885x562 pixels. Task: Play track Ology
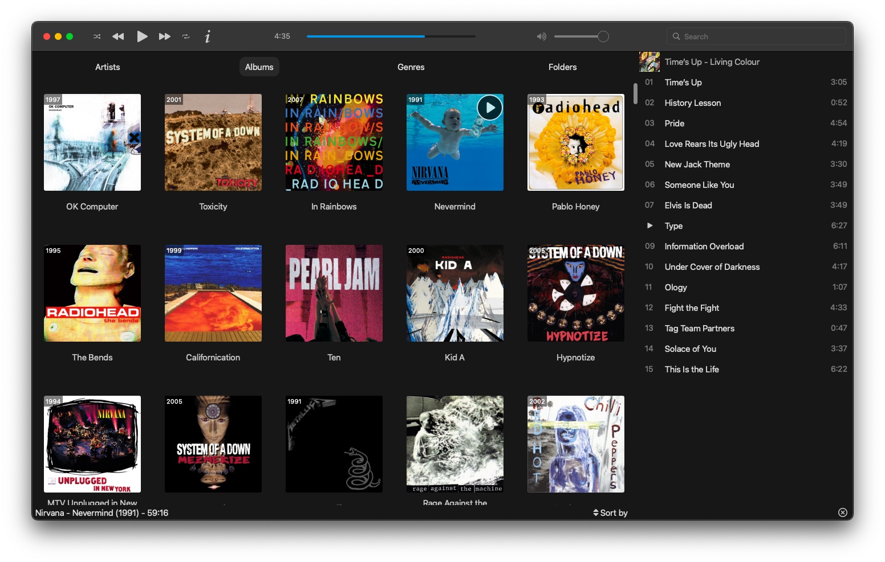click(x=745, y=287)
